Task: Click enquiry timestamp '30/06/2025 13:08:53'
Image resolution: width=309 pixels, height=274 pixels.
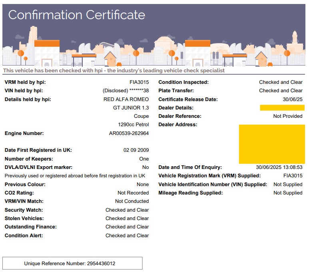Action: tap(279, 167)
